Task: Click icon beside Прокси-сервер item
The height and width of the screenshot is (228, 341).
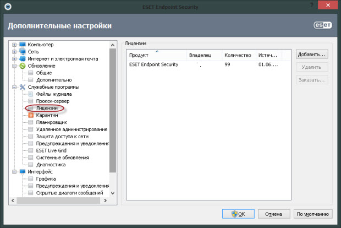Action: (31, 101)
